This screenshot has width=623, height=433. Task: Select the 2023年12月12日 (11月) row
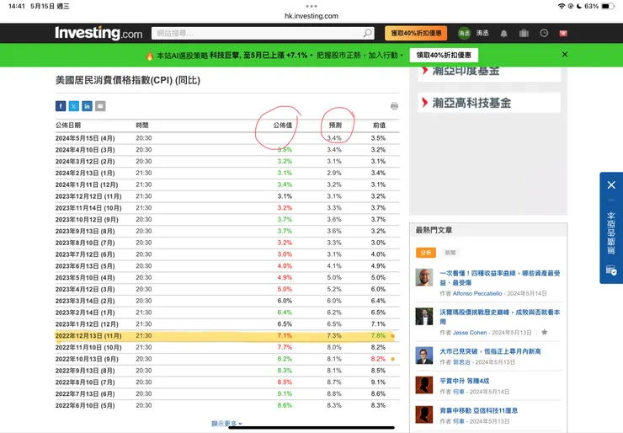227,196
